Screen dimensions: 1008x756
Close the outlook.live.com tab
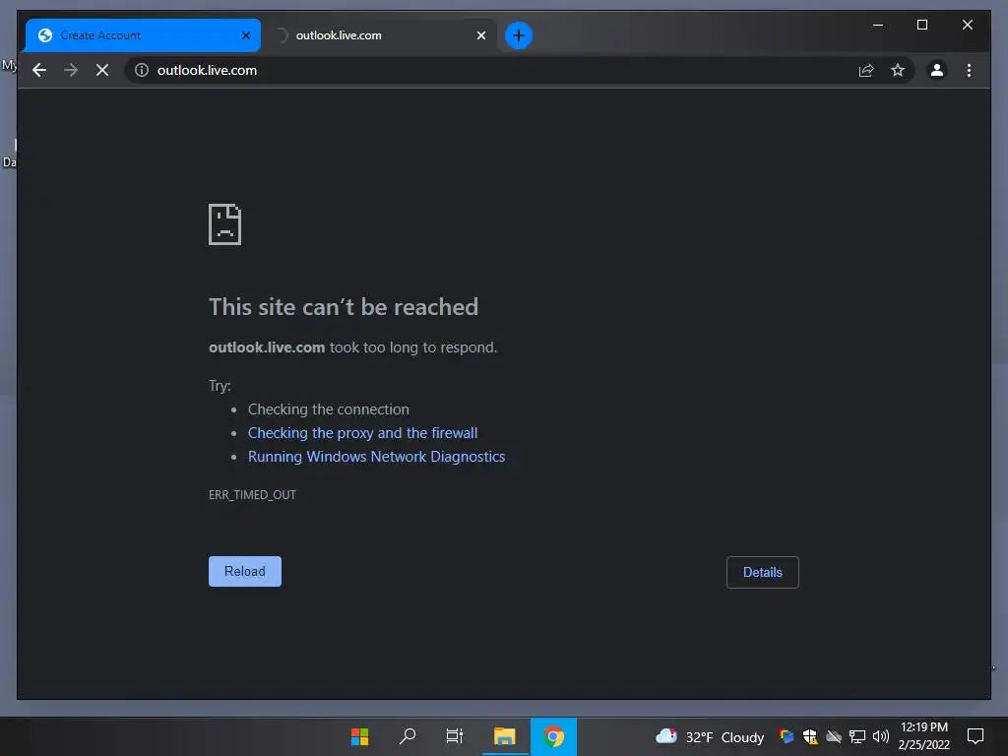click(480, 35)
